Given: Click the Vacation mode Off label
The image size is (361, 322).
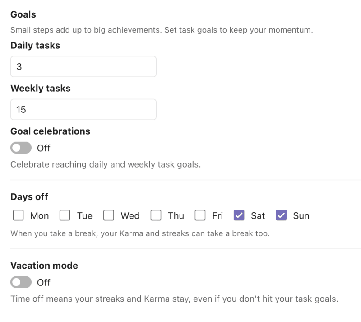Looking at the screenshot, I should (x=44, y=282).
